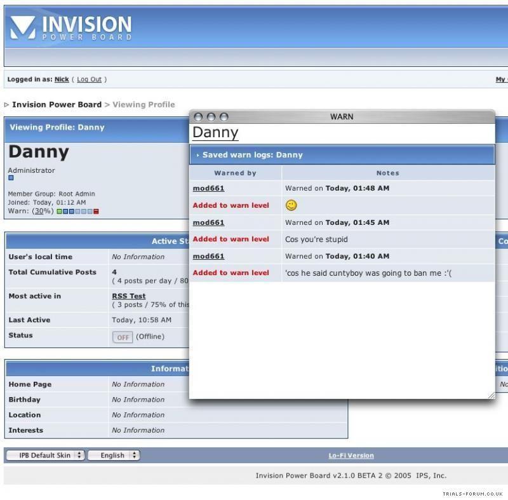Click the Lo-Fi Version link
This screenshot has height=500, width=508.
click(x=351, y=456)
